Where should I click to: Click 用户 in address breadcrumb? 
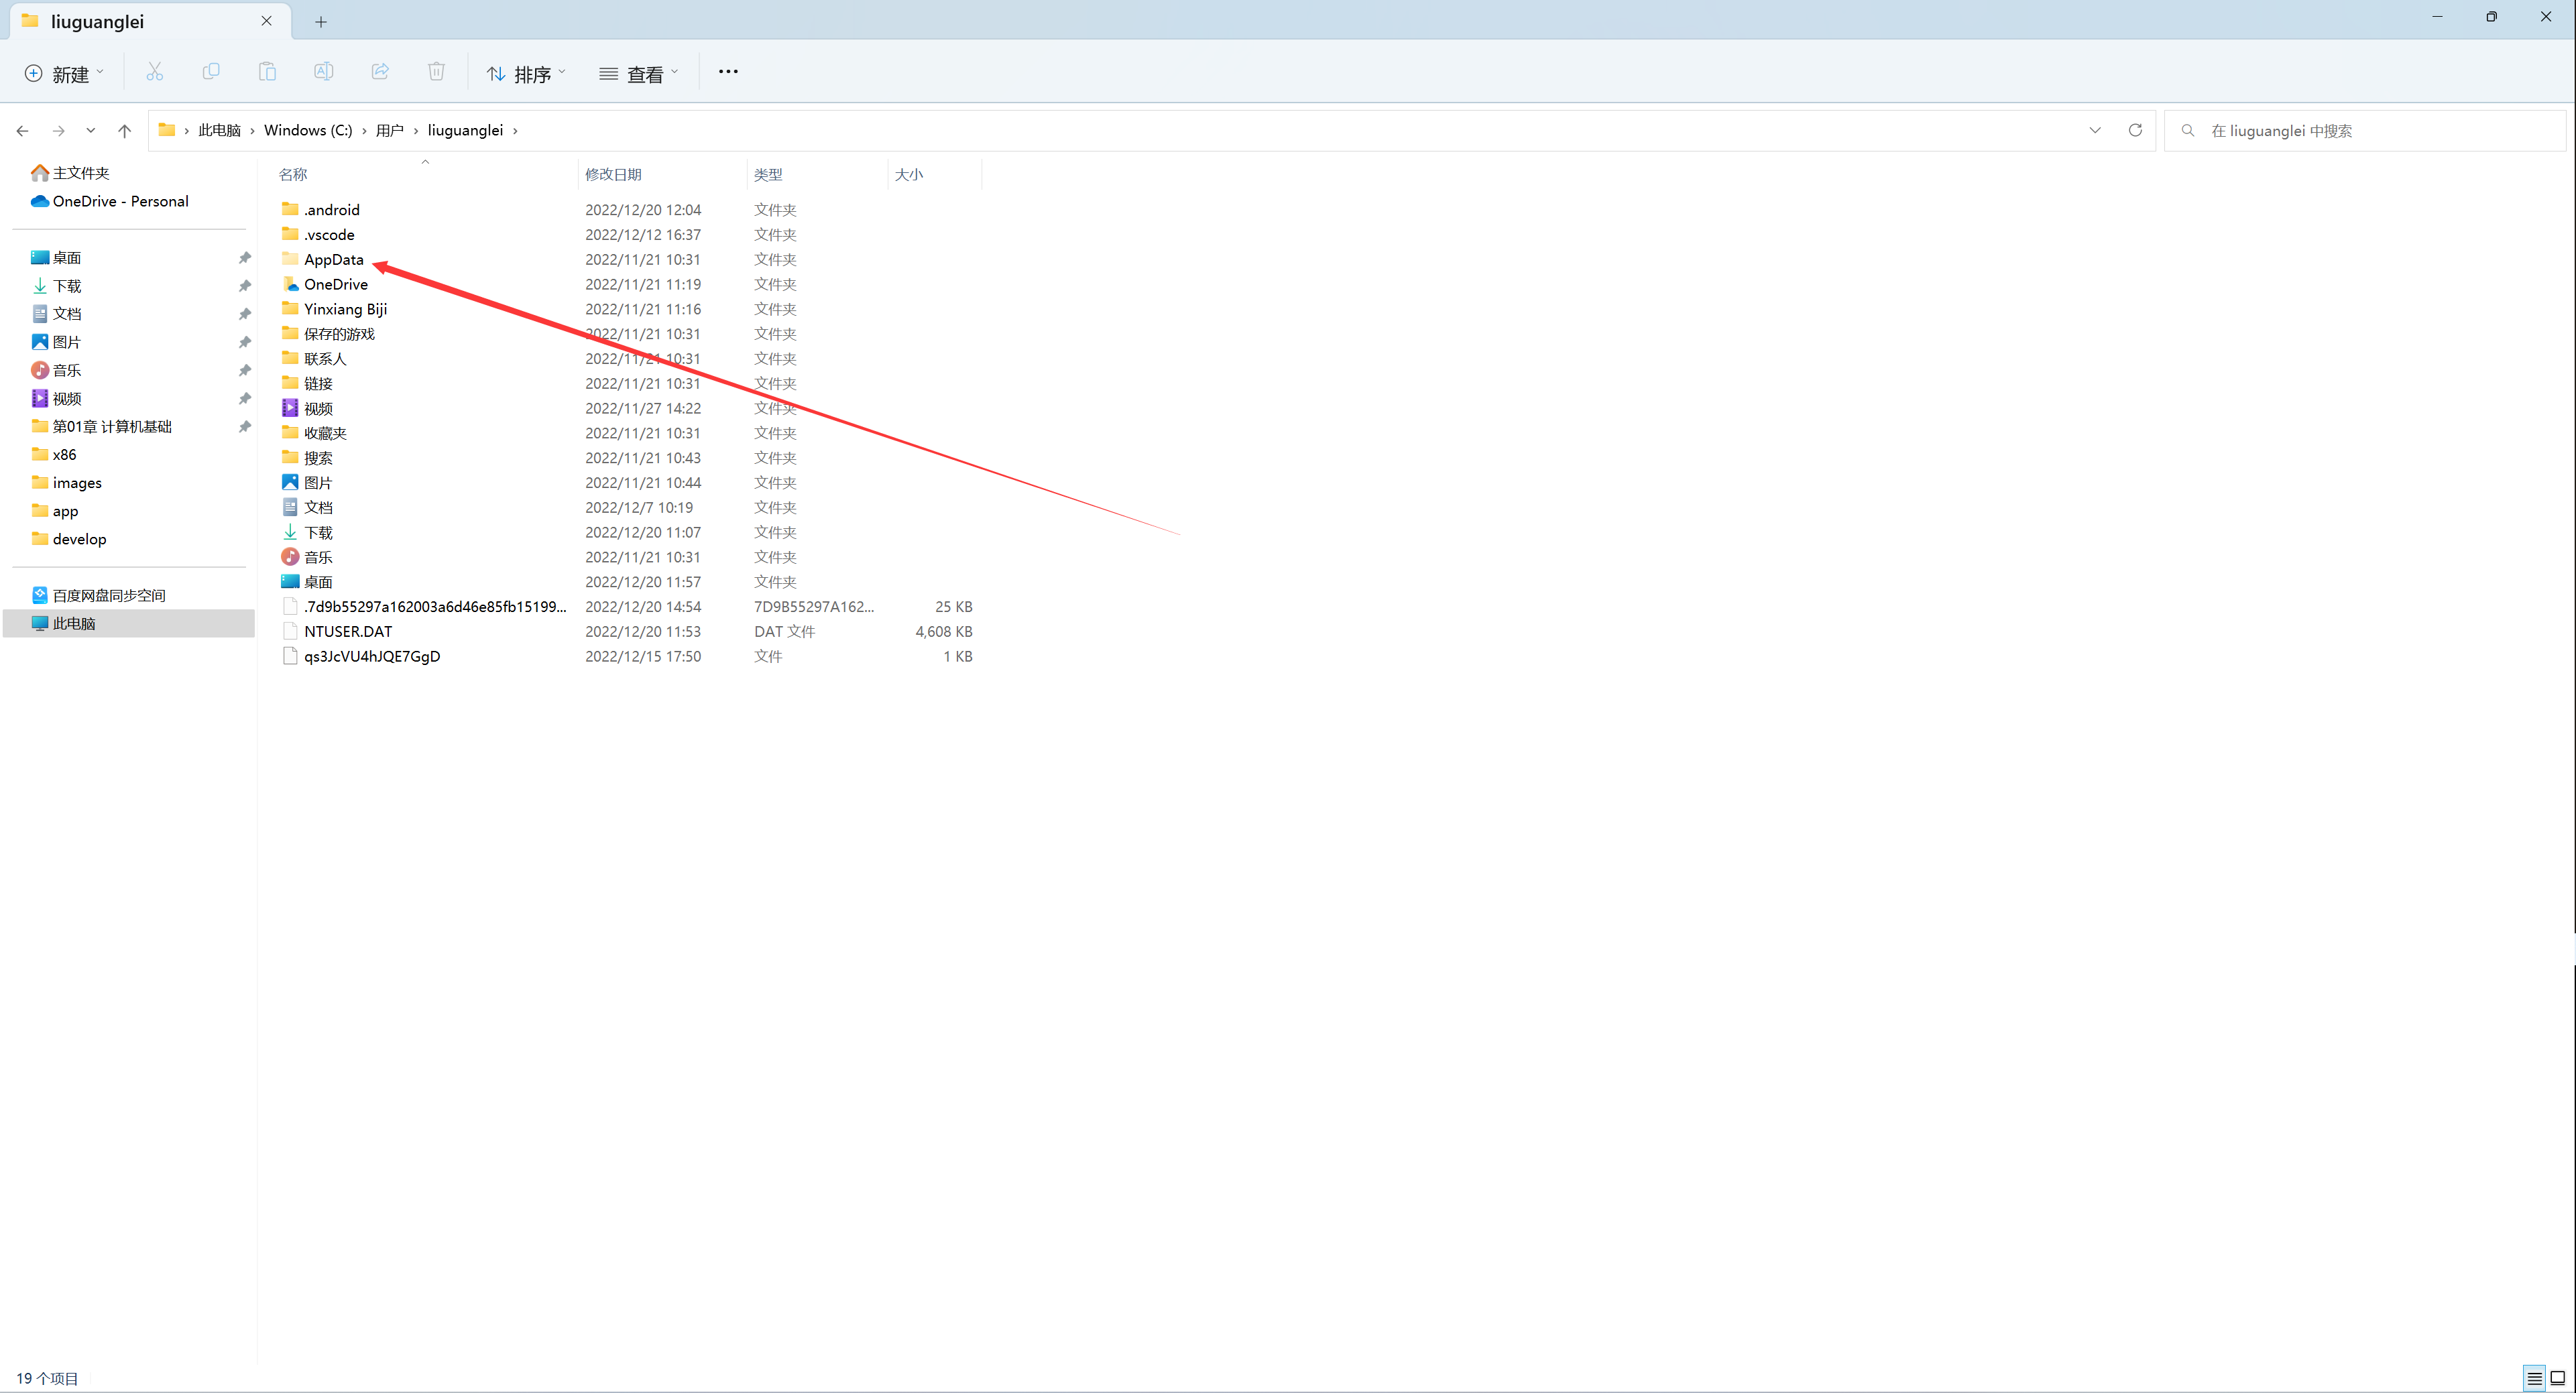[x=390, y=131]
